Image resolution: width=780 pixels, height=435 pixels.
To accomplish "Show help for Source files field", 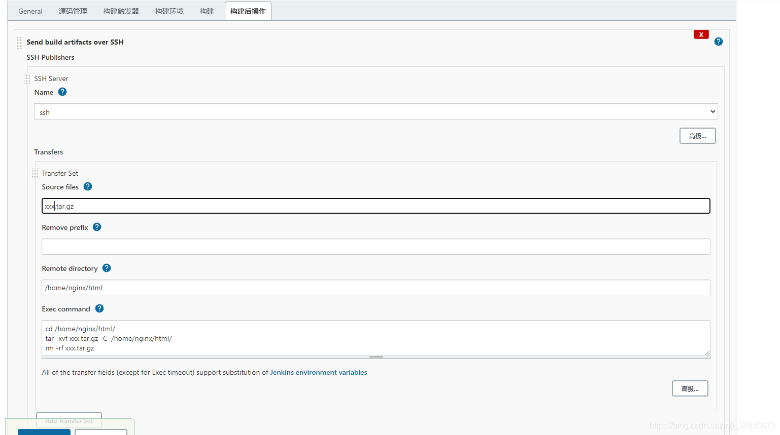I will coord(88,186).
